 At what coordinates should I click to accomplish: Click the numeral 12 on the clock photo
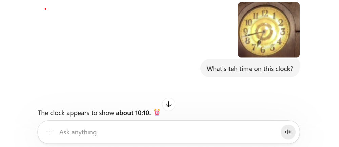[265, 14]
